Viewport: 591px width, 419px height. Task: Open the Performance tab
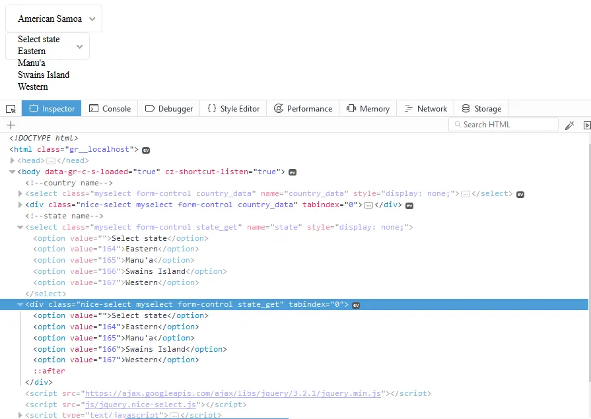(302, 108)
